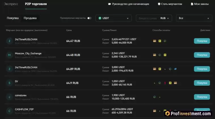Click the yellow payment icon in the Moscow_City_Exchange row
The height and width of the screenshot is (119, 215).
165,55
